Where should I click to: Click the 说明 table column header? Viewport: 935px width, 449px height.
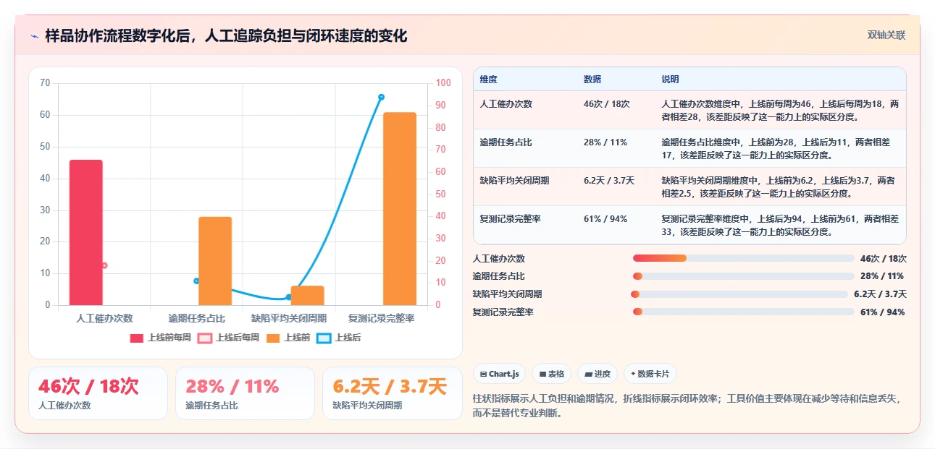671,80
